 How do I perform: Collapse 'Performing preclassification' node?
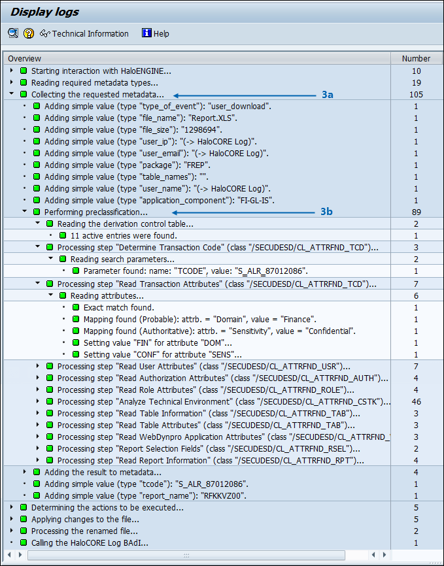(x=25, y=212)
